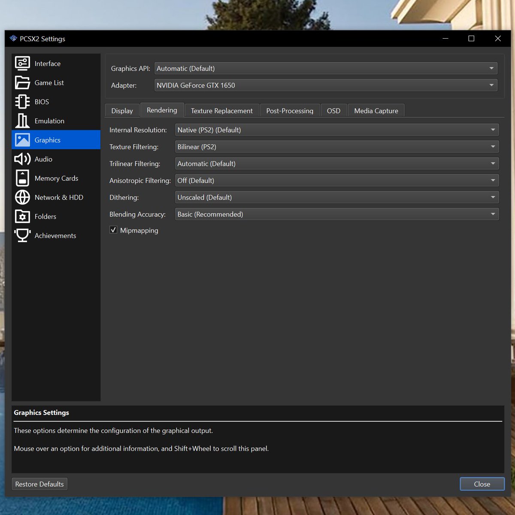Select the Rendering tab

162,110
